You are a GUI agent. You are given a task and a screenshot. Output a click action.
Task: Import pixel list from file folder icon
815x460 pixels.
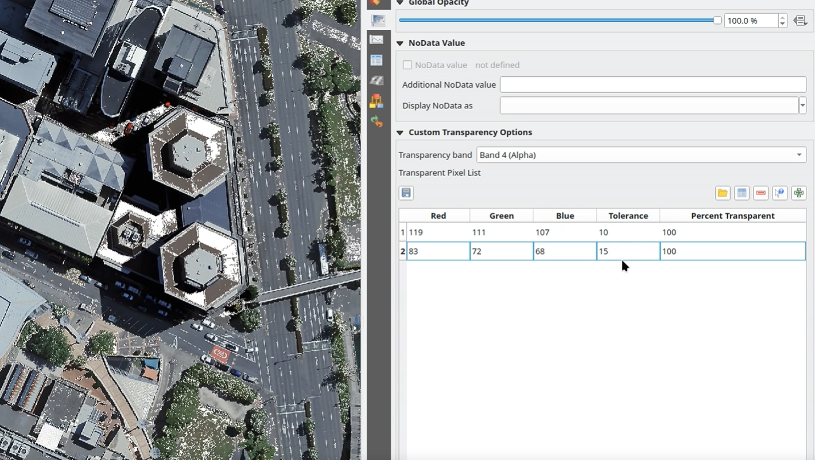click(x=723, y=193)
